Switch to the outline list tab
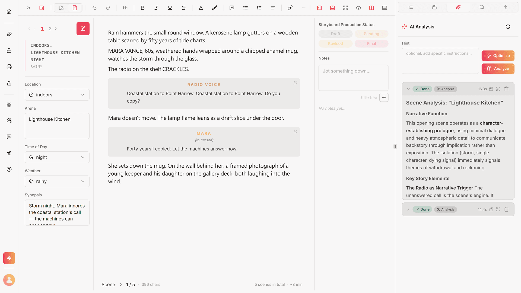 coord(411,7)
